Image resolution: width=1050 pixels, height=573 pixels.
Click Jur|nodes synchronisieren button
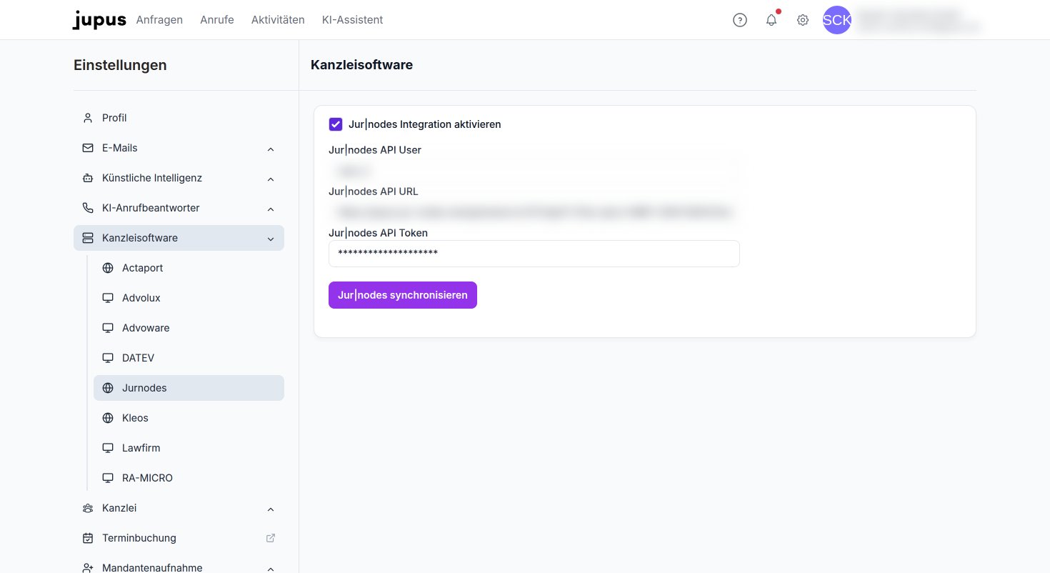403,295
